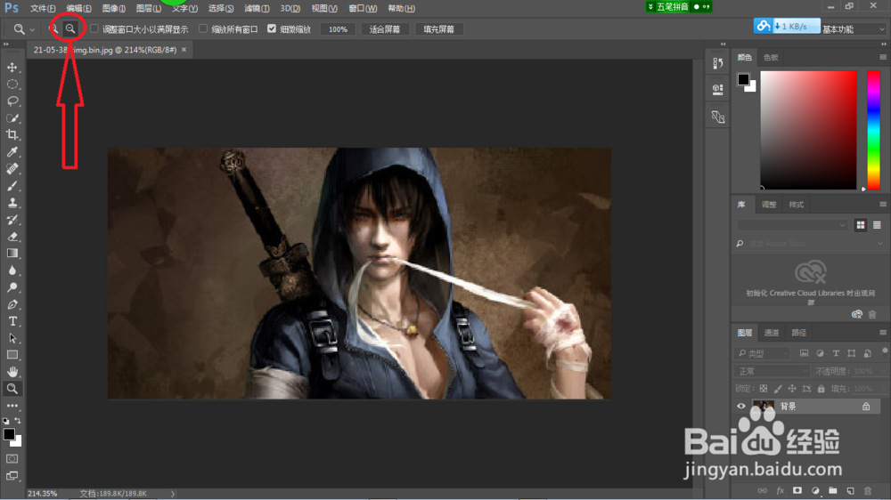Select the Quick Selection tool

coord(12,118)
